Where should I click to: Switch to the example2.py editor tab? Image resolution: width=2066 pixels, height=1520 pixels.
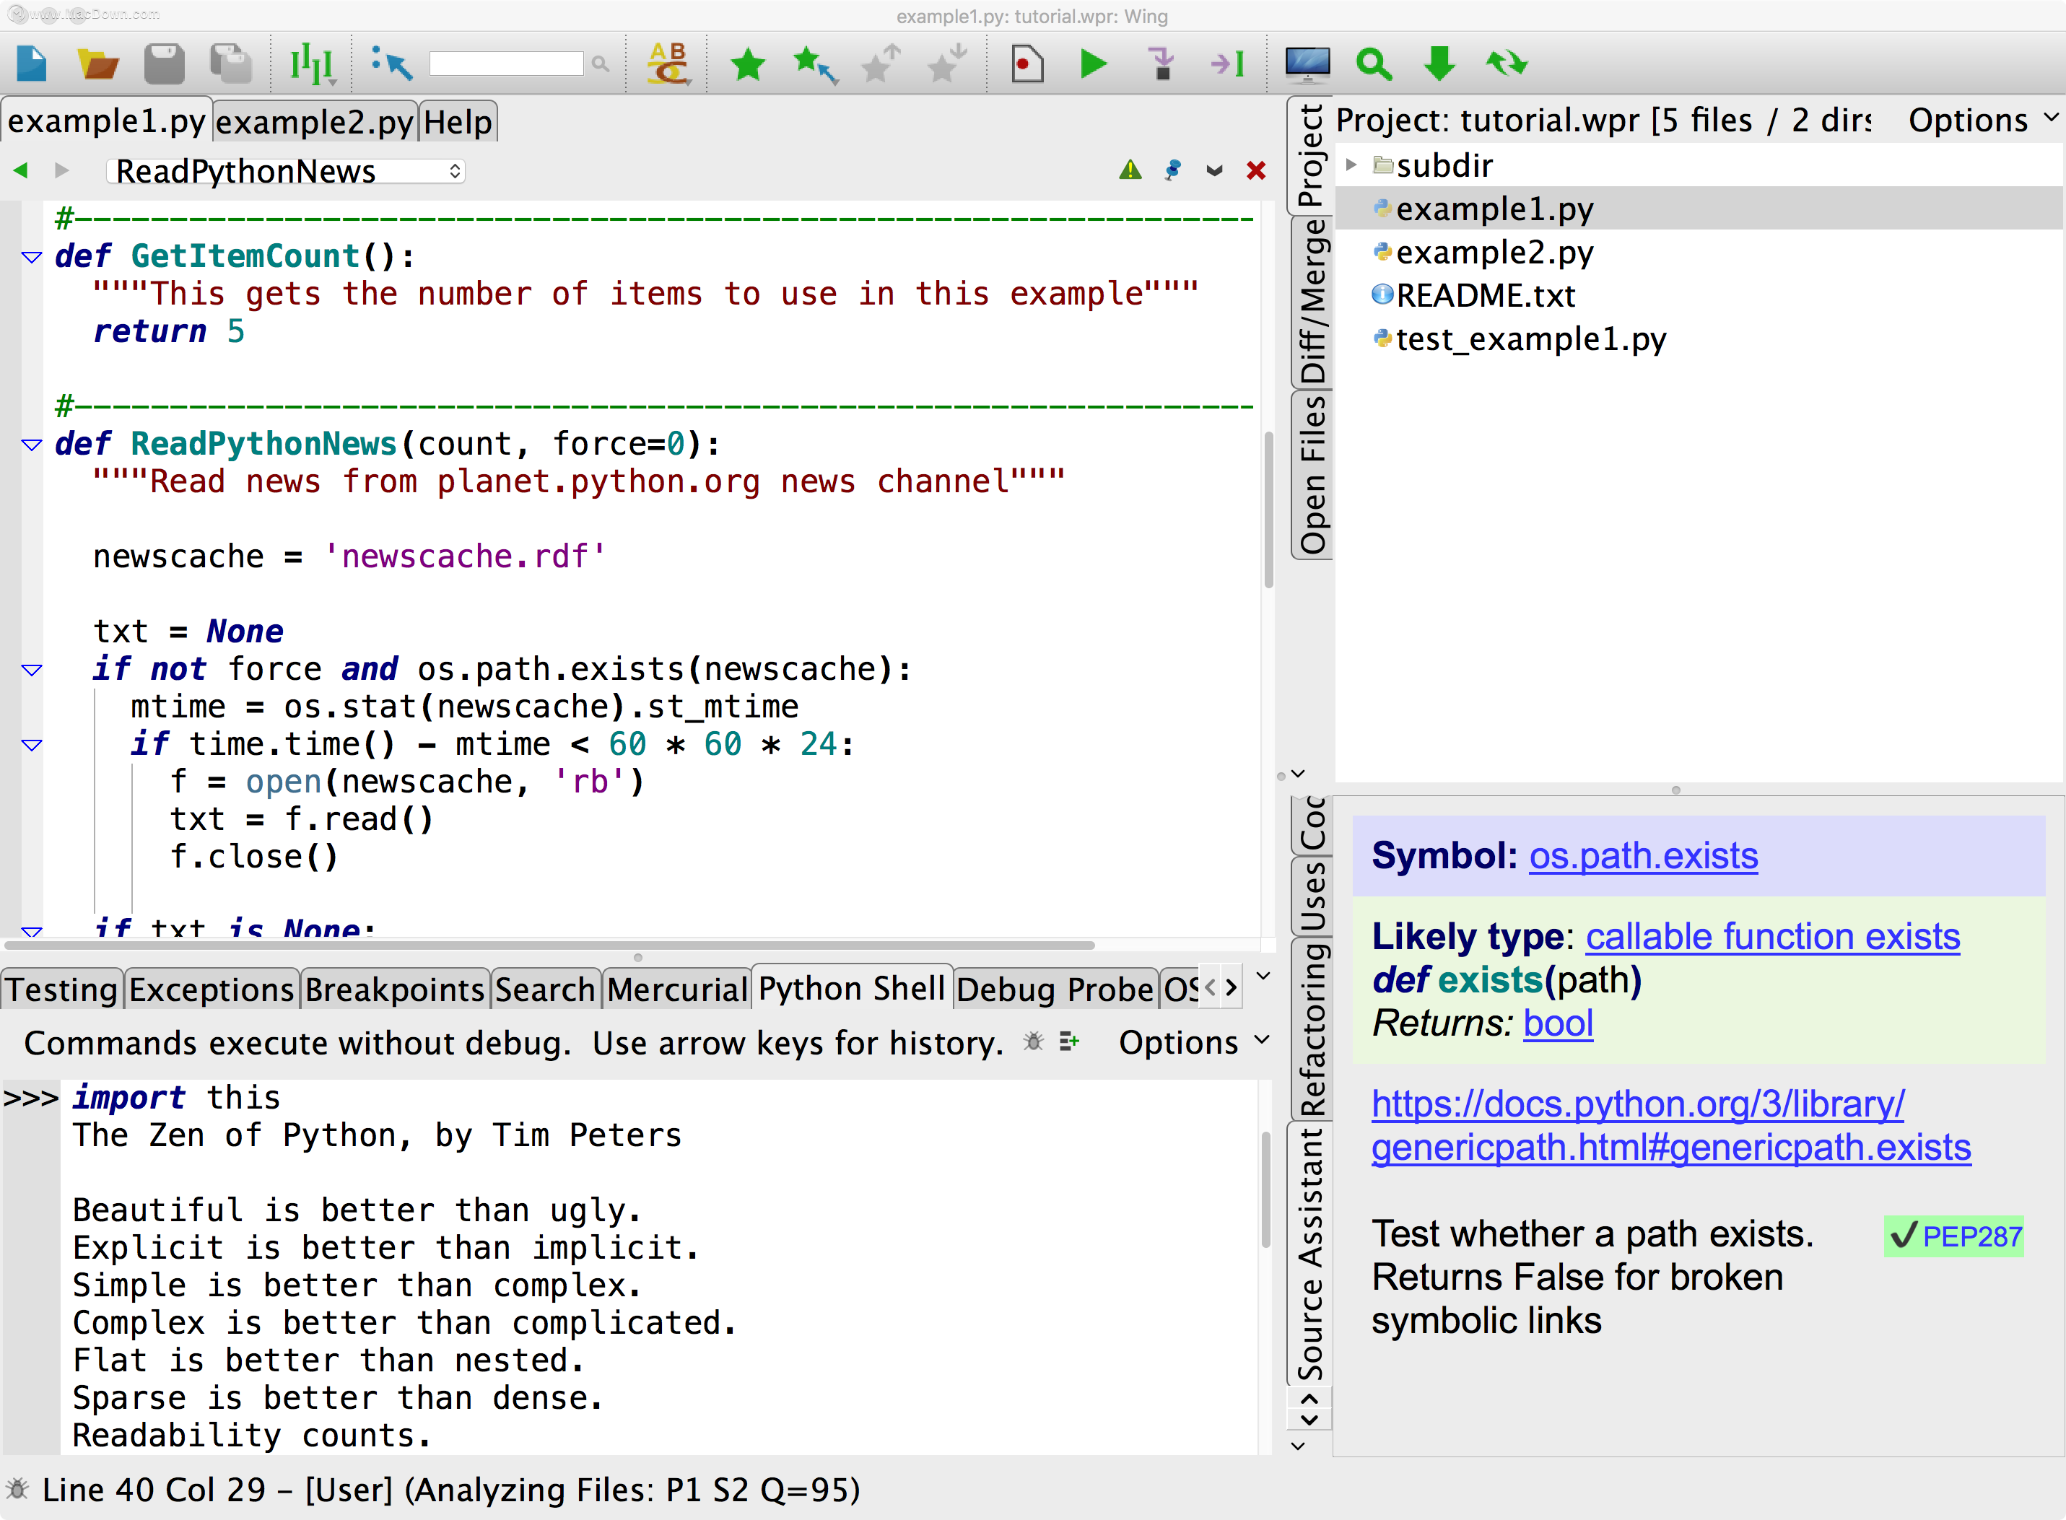[315, 121]
